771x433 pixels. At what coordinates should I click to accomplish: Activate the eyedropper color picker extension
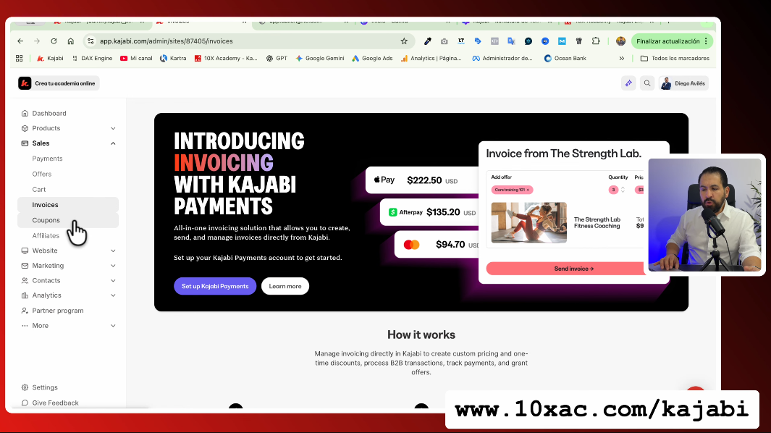(x=428, y=41)
